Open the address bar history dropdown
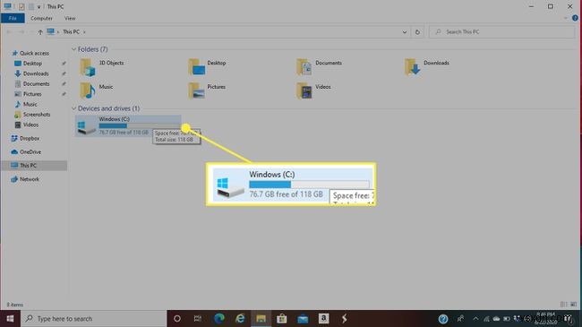This screenshot has height=327, width=582. (405, 32)
